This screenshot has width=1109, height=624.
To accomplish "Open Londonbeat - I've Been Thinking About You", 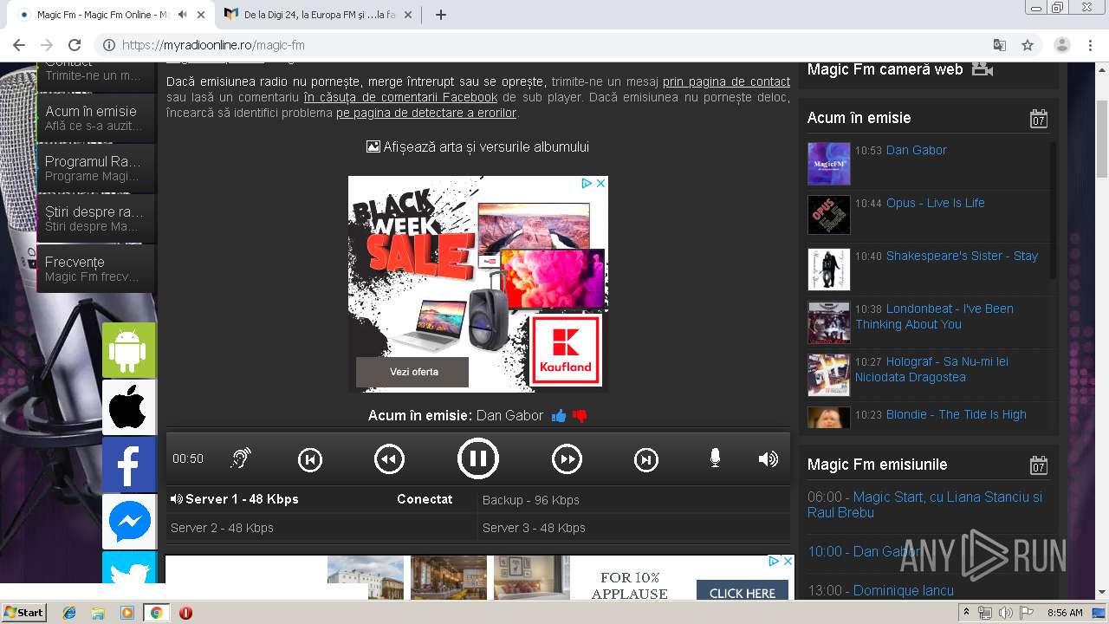I will pos(934,316).
